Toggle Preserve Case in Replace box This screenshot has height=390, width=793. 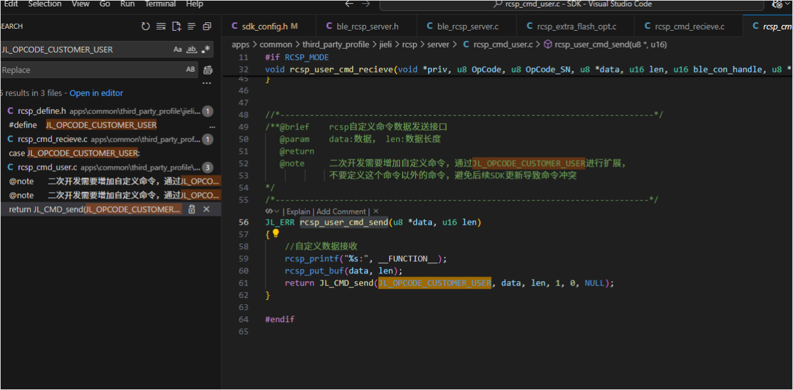tap(191, 69)
